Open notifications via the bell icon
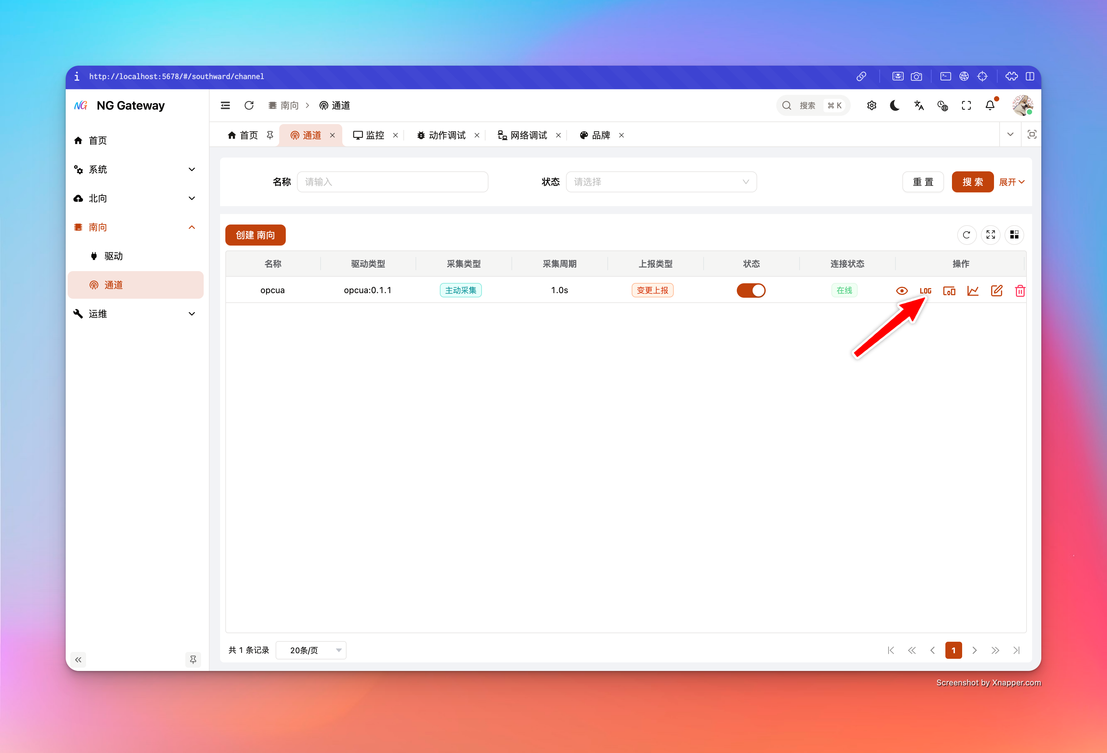Viewport: 1107px width, 753px height. [x=990, y=105]
